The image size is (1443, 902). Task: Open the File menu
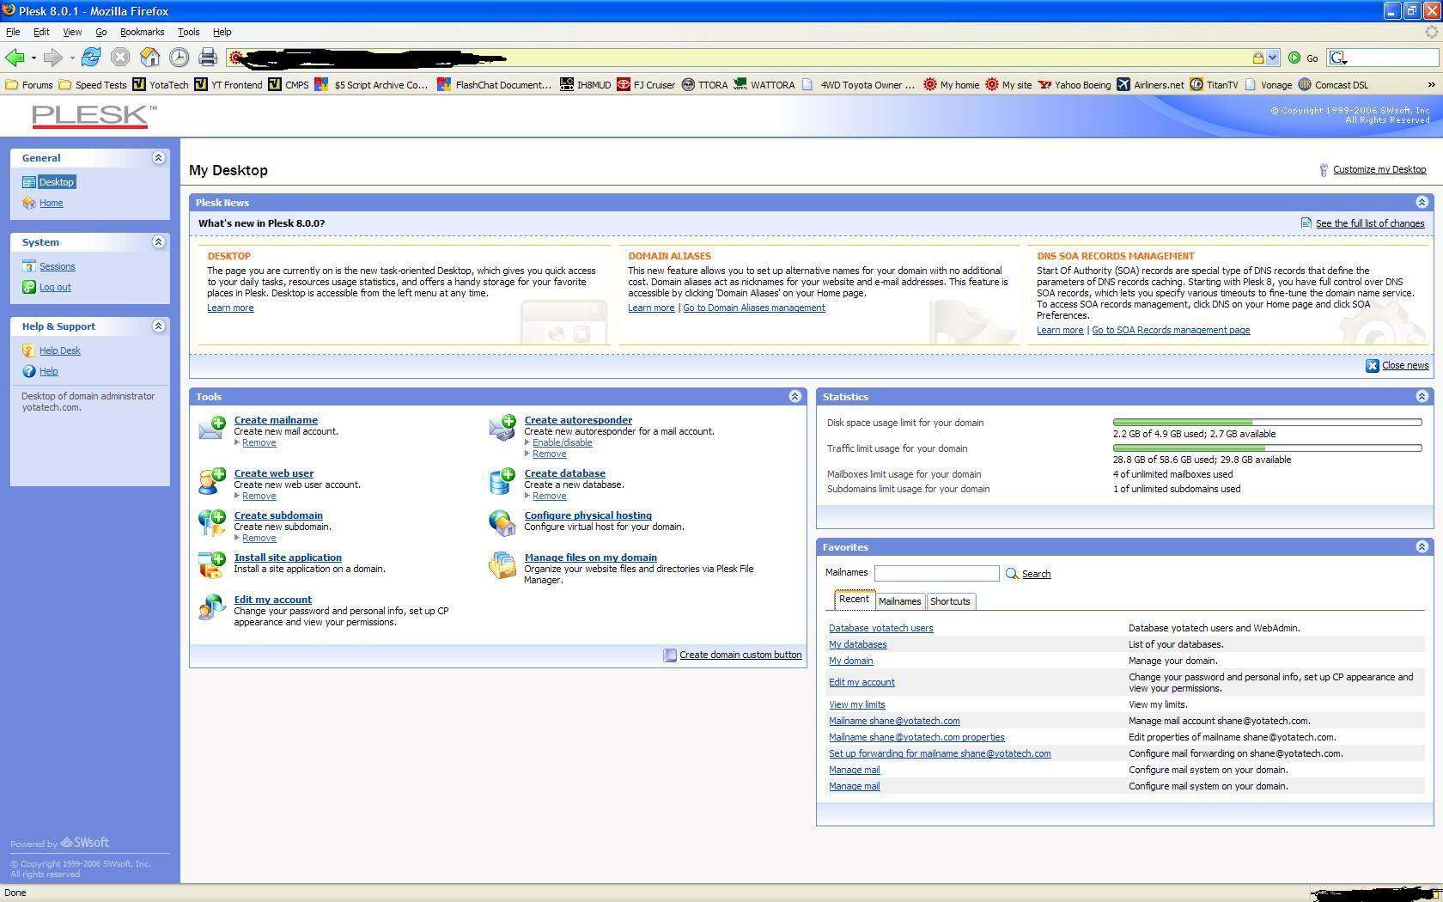coord(13,32)
